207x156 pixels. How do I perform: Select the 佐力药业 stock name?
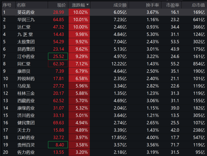[x=26, y=152]
